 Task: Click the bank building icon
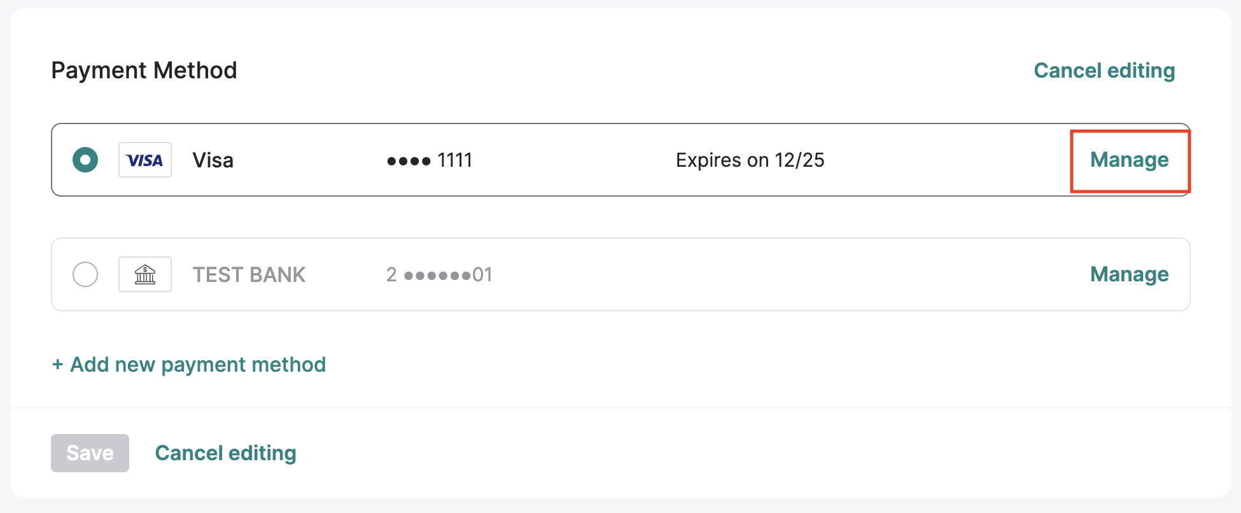(x=145, y=274)
